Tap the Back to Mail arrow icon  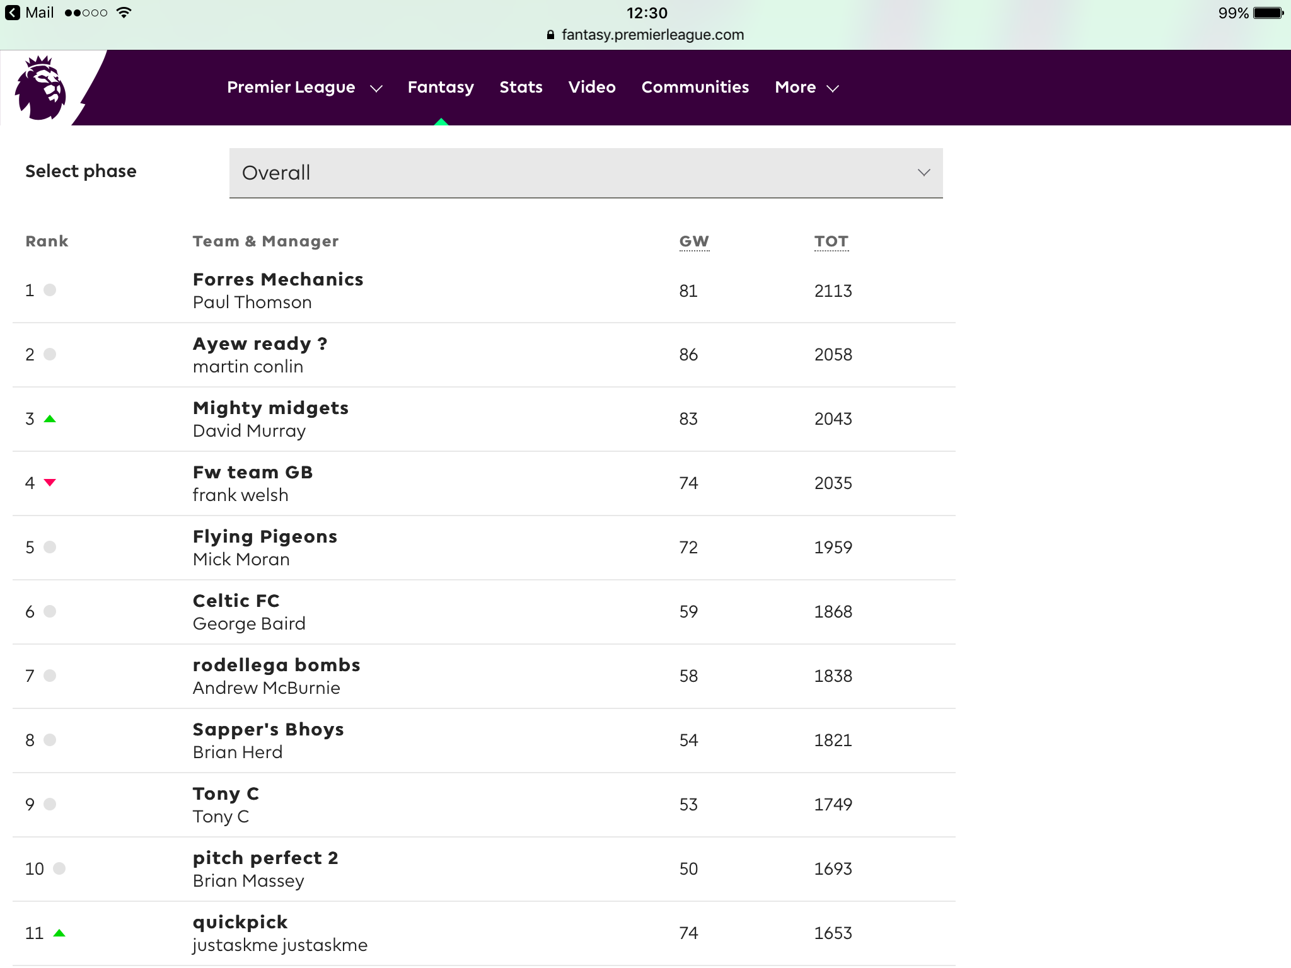pyautogui.click(x=13, y=13)
